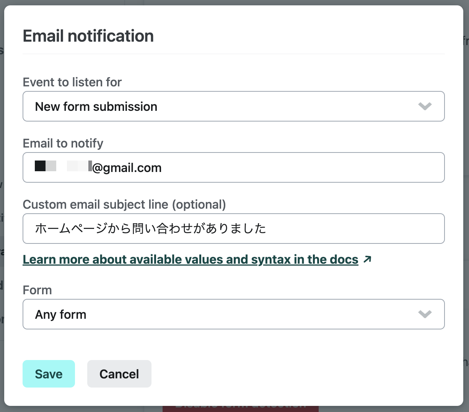Cancel the email notification dialog

[119, 374]
